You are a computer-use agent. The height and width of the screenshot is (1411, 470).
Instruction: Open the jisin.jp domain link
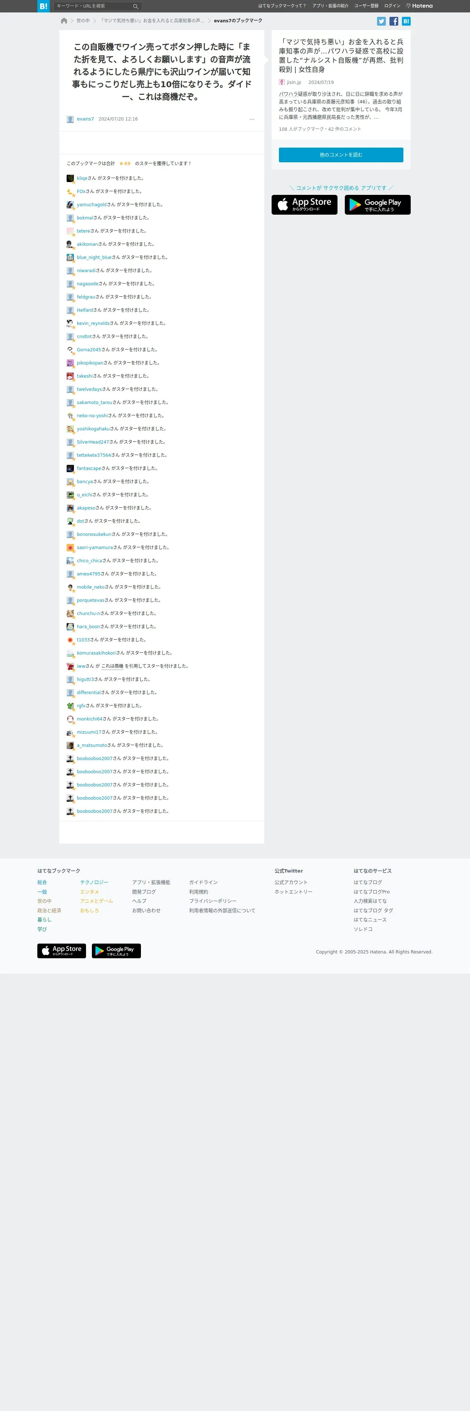pyautogui.click(x=294, y=82)
